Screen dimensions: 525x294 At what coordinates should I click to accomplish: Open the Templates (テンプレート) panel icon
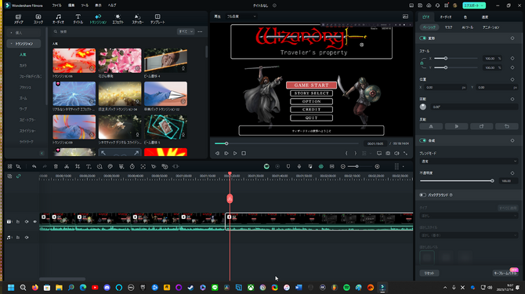(x=157, y=19)
